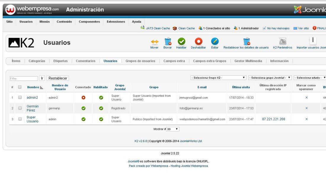This screenshot has height=181, width=326.
Task: Click the Administrador user icon
Action: 236,28
